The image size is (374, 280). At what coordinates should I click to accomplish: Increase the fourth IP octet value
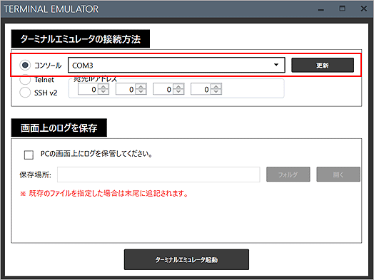point(216,86)
